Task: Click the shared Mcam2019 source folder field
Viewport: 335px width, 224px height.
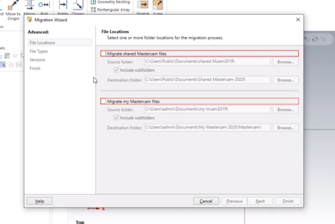Action: pos(207,61)
